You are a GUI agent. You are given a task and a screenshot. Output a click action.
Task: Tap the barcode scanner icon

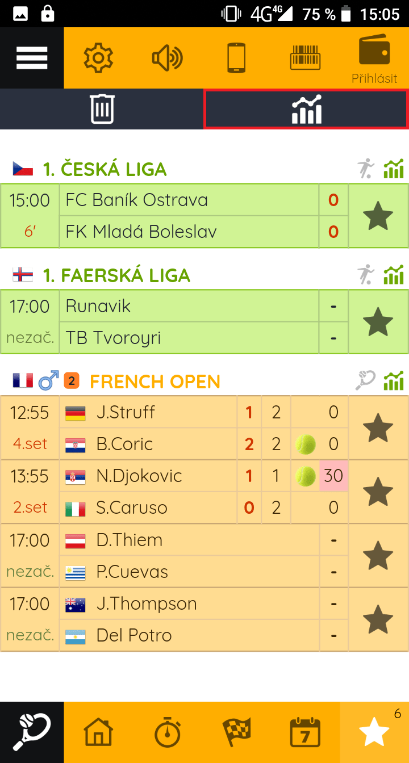tap(305, 58)
